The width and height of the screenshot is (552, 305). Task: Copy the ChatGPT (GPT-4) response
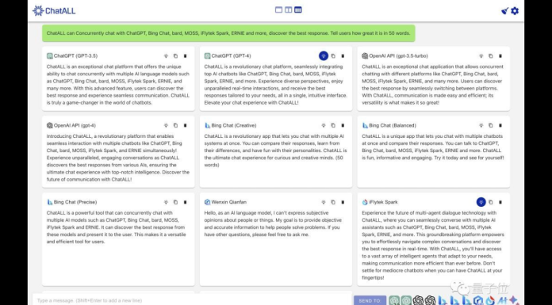click(x=333, y=56)
